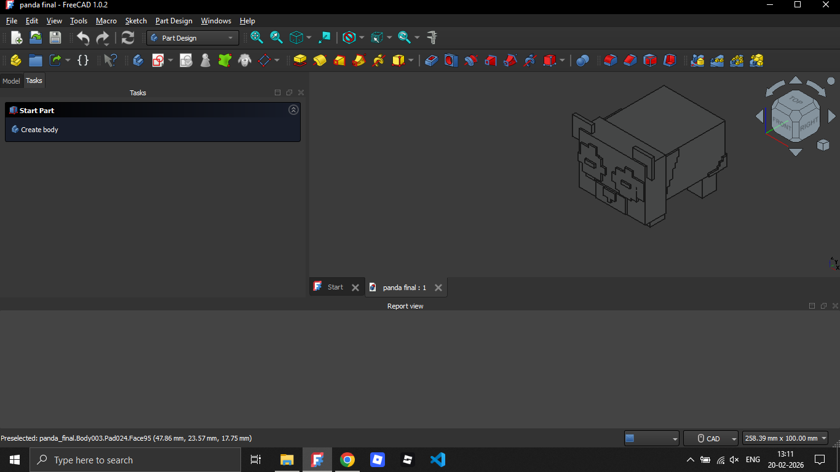Select the Additive Helix tool
This screenshot has width=840, height=472.
point(379,60)
